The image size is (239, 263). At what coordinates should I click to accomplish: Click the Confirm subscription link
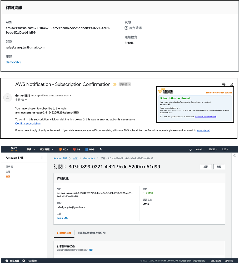(28, 124)
